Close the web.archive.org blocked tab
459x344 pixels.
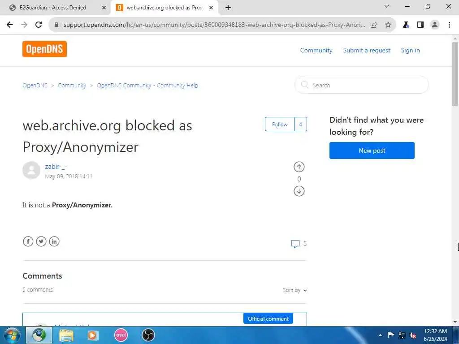point(211,8)
